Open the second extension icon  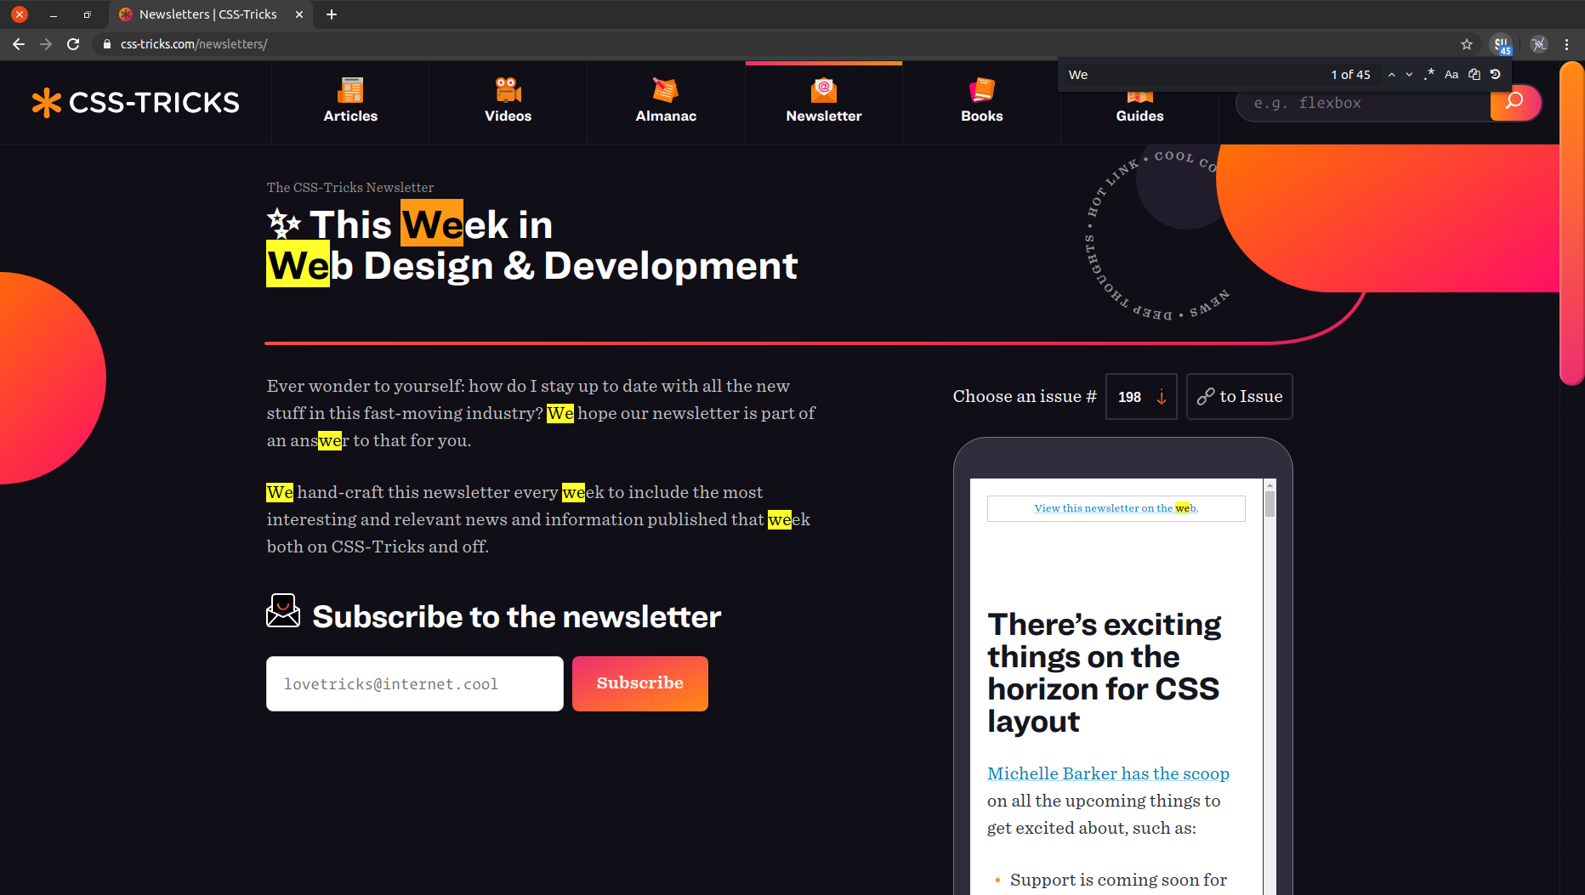coord(1538,44)
